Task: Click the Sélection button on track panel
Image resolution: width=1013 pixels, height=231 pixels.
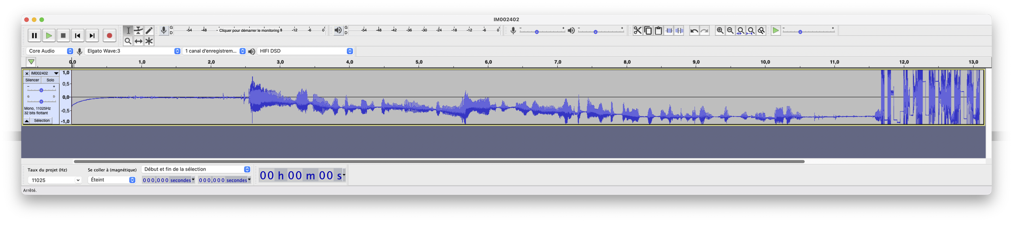Action: [42, 121]
